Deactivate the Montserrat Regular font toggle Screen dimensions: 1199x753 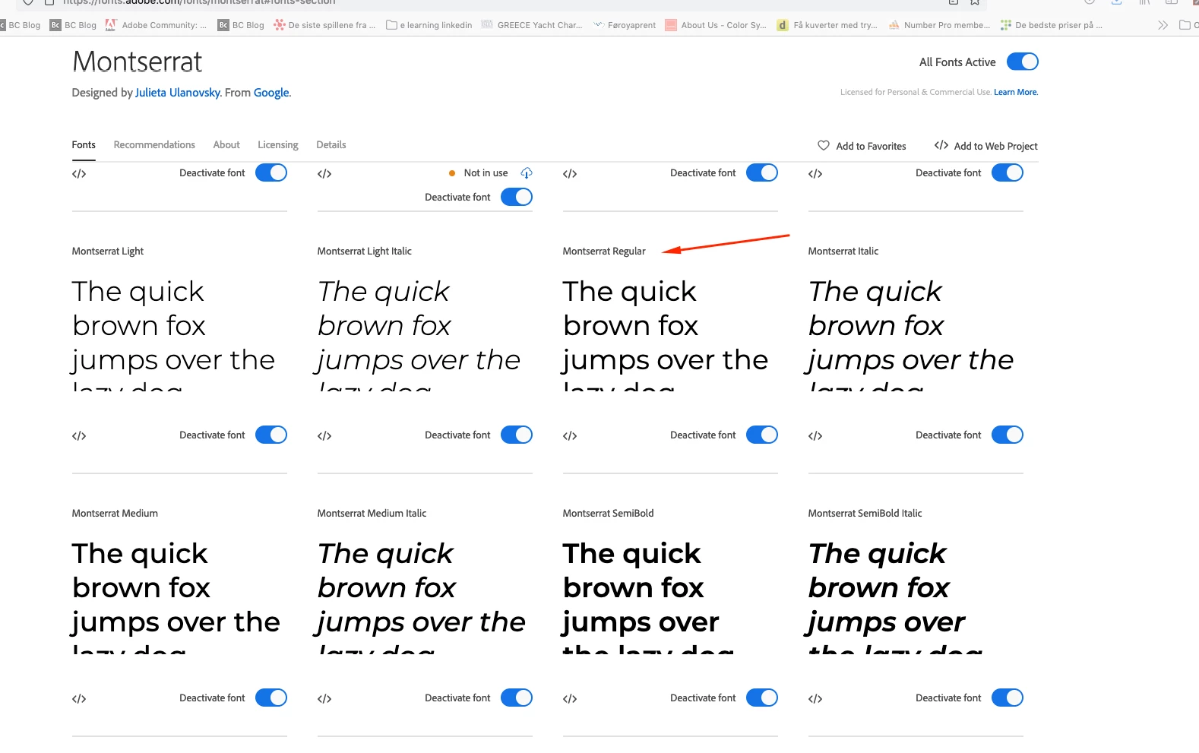pyautogui.click(x=762, y=435)
